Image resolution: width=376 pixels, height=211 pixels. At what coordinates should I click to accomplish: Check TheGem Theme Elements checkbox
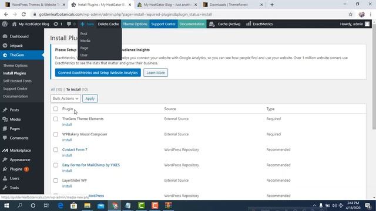(x=56, y=119)
